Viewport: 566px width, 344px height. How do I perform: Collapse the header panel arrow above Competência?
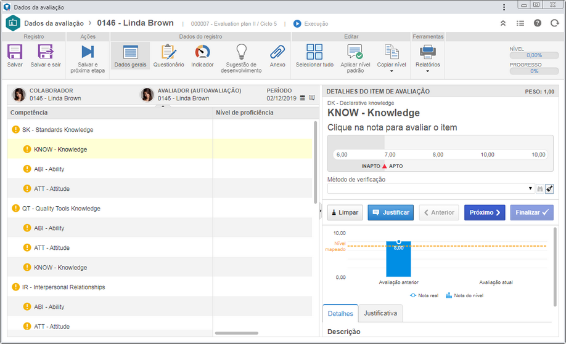(x=163, y=106)
